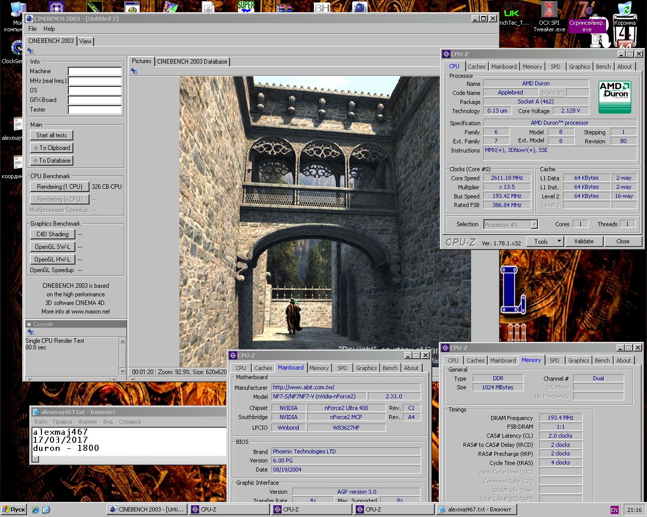This screenshot has width=647, height=517.
Task: Click the pin icon under the Console header
Action: click(30, 332)
